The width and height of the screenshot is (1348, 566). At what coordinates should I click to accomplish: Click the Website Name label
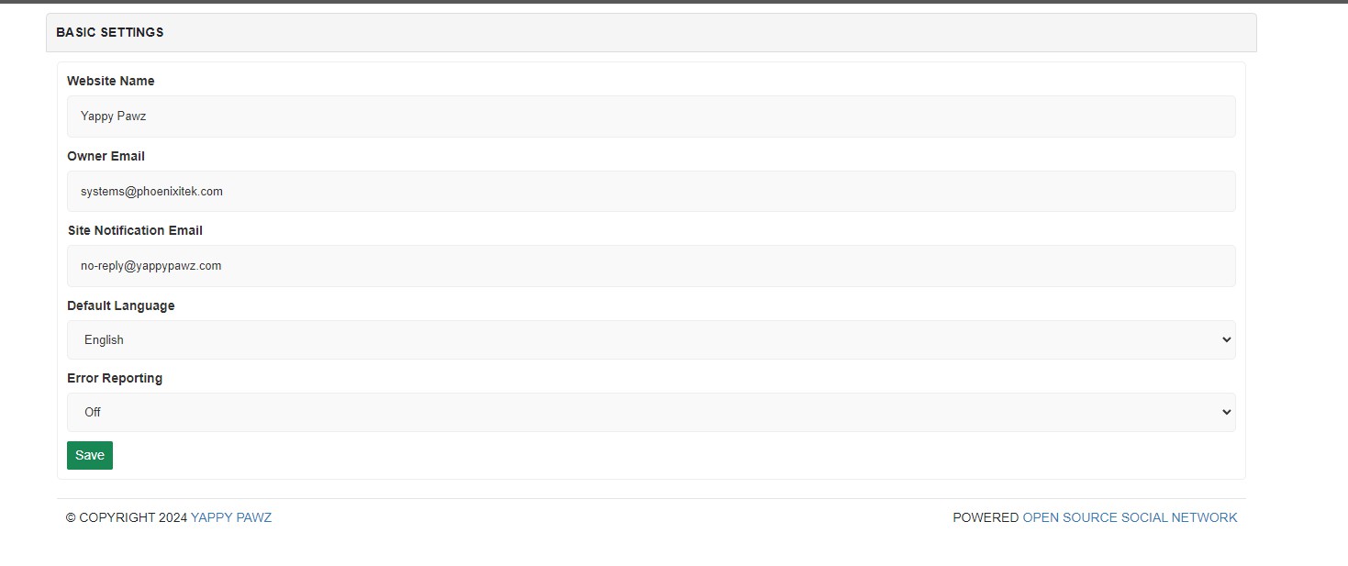111,81
